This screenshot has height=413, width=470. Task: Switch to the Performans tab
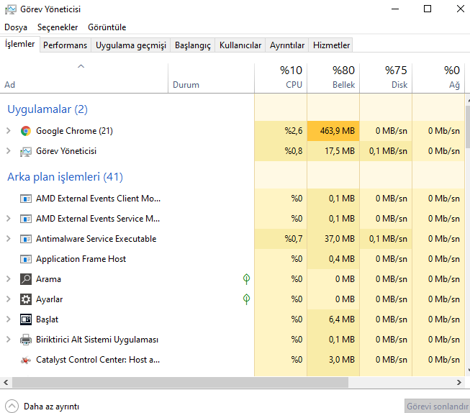[65, 45]
